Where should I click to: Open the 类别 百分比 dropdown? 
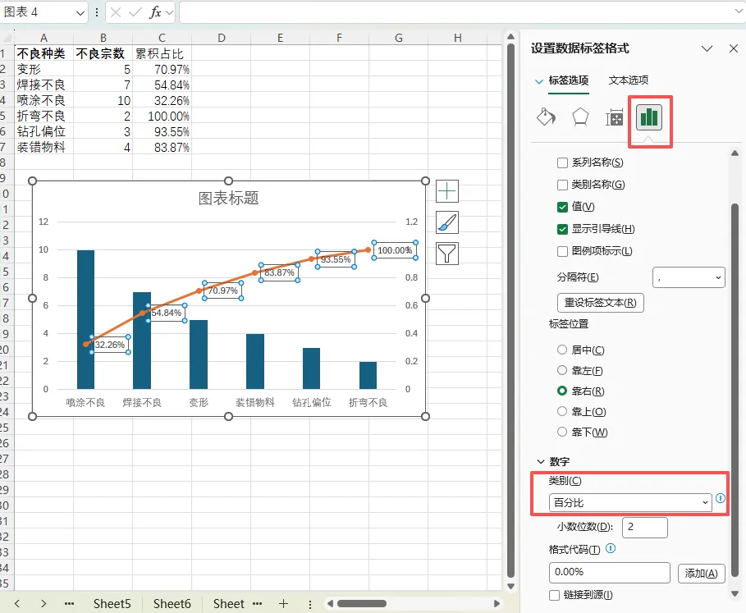pyautogui.click(x=630, y=503)
